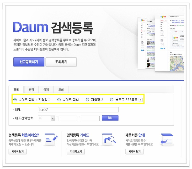Image resolution: width=192 pixels, height=169 pixels.
Task: Select the 사이트 검색 only radio option
Action: pos(59,100)
